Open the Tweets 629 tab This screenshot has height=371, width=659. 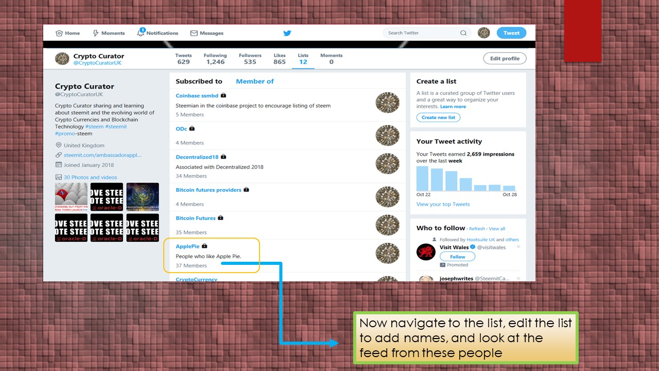(183, 59)
